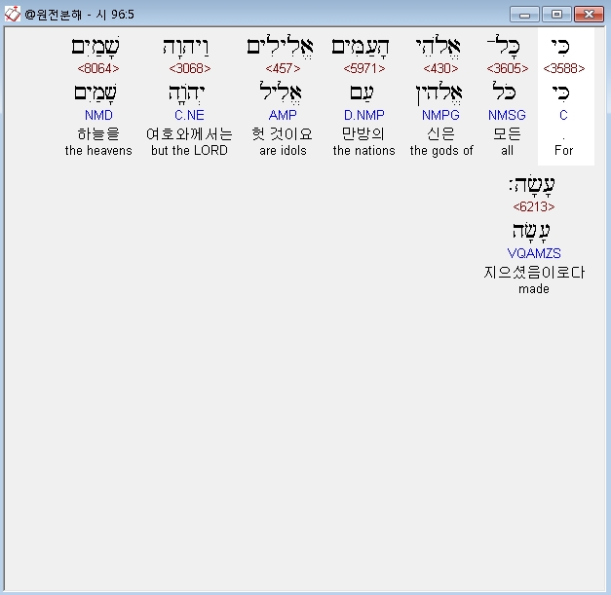Click the Hebrew word above <3588>
611x595 pixels.
click(x=560, y=47)
